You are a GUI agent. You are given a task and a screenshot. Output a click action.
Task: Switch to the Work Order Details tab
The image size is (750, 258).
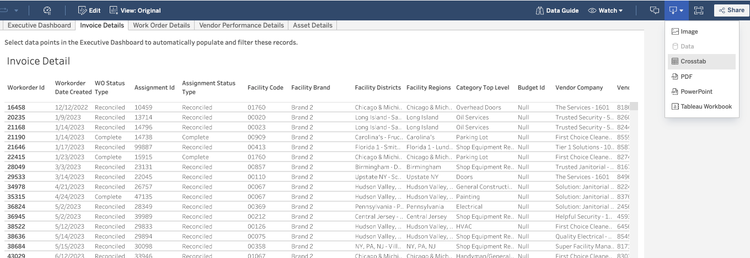162,25
